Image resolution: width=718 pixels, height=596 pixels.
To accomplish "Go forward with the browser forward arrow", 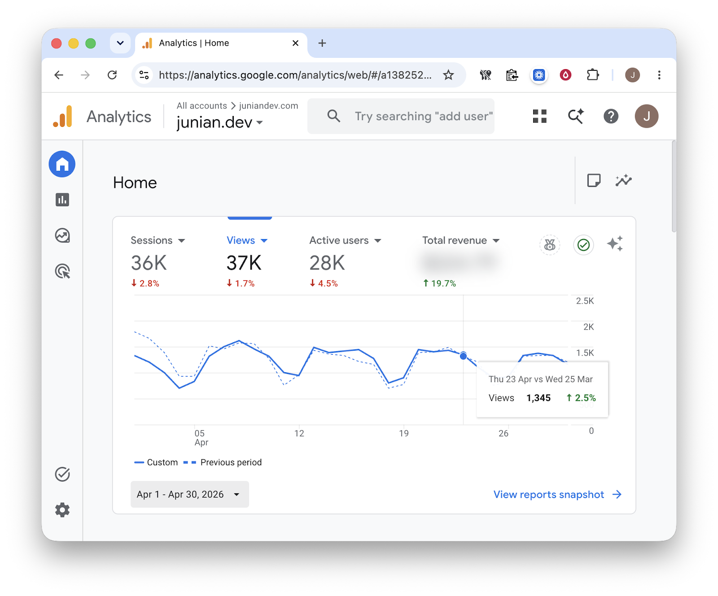I will tap(85, 75).
